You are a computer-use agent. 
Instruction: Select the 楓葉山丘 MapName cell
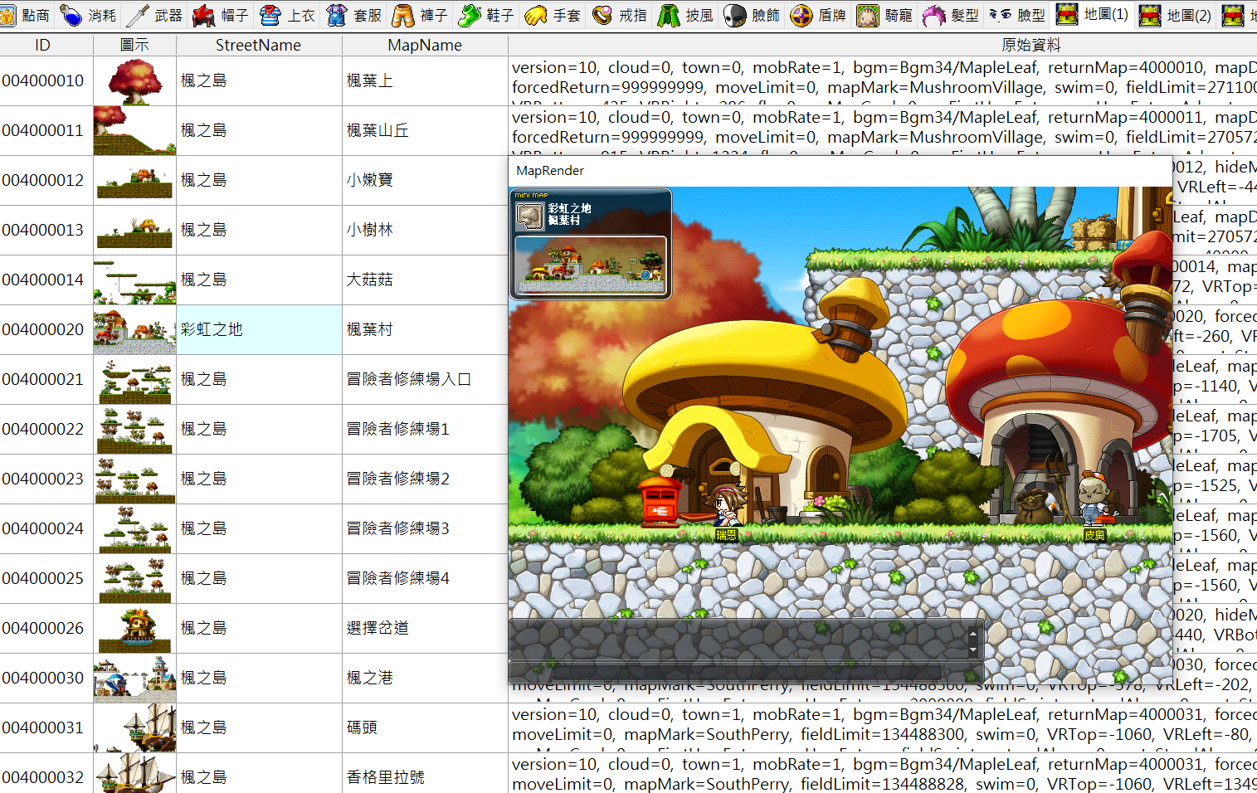pos(425,131)
